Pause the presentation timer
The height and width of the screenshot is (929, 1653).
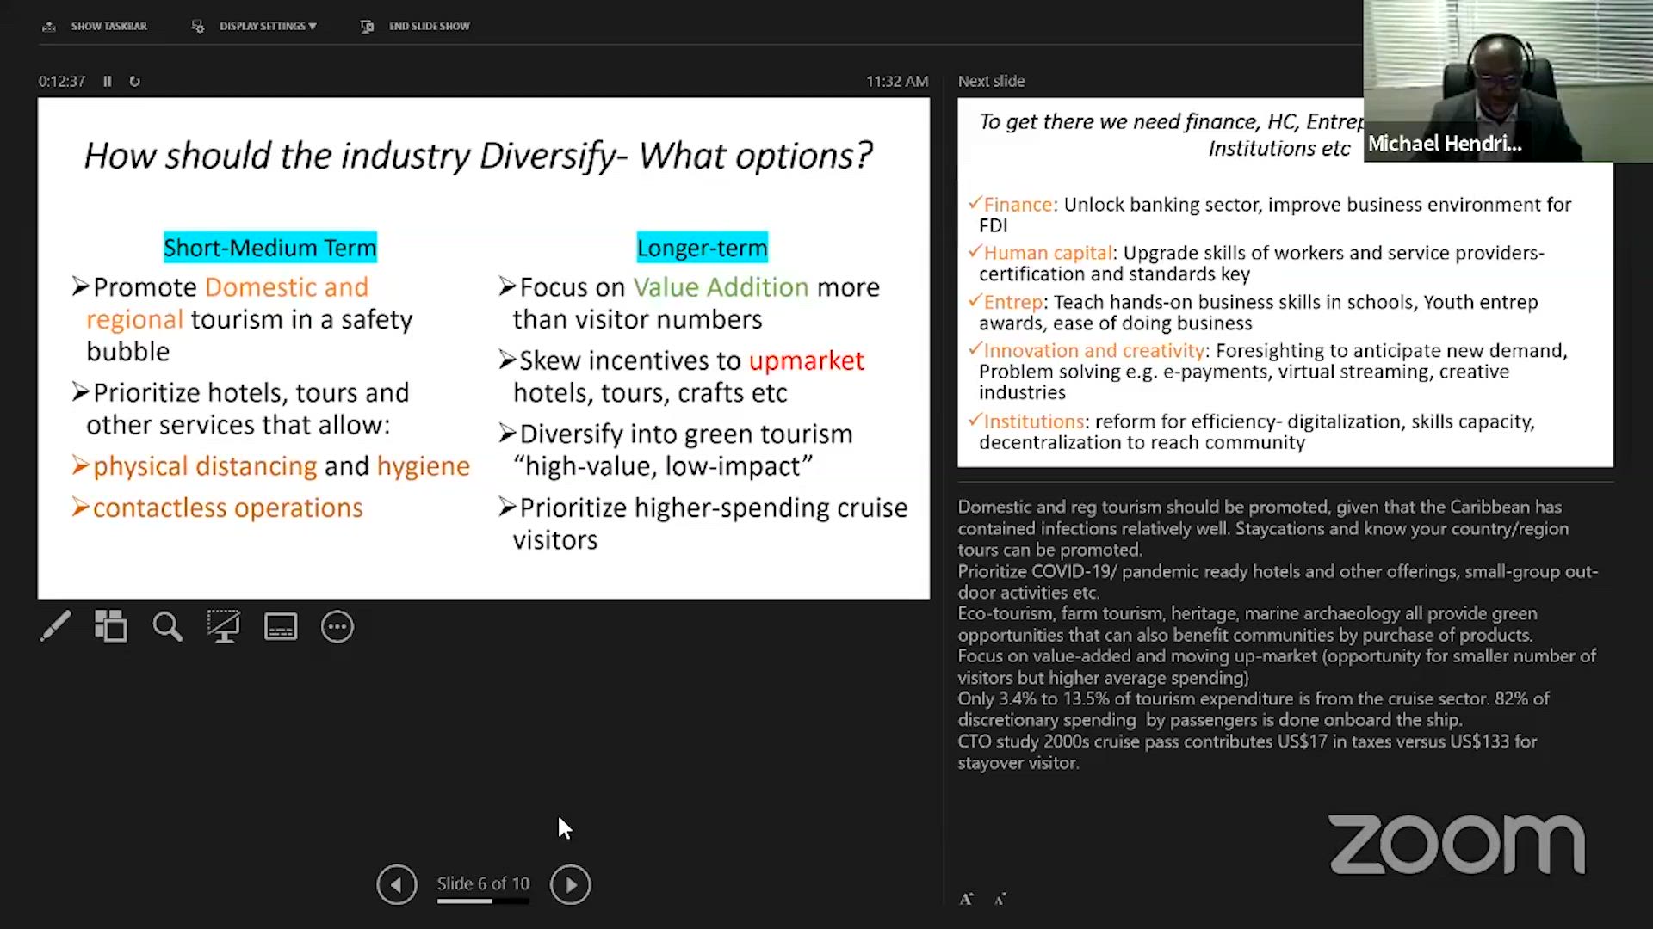coord(108,81)
